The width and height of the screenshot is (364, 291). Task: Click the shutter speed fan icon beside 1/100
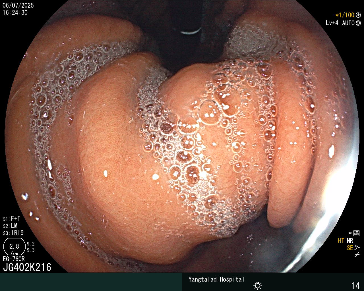pyautogui.click(x=358, y=15)
